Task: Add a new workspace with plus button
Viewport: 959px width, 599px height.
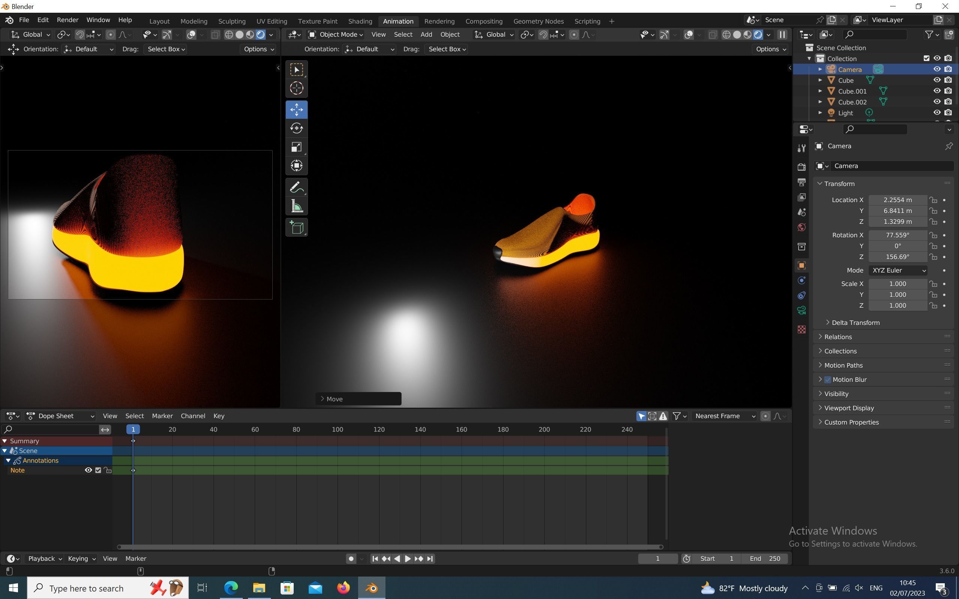Action: 611,21
